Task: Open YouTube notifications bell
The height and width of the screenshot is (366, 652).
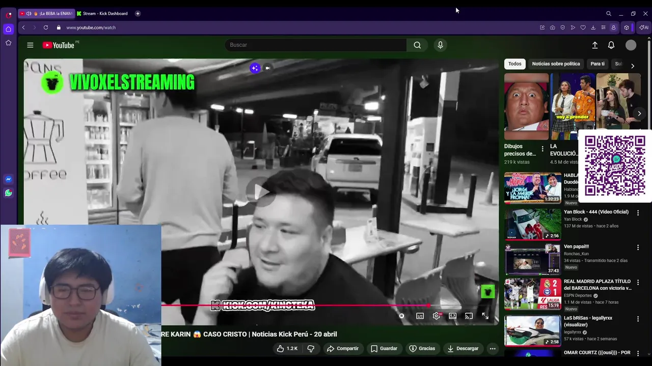Action: tap(611, 45)
